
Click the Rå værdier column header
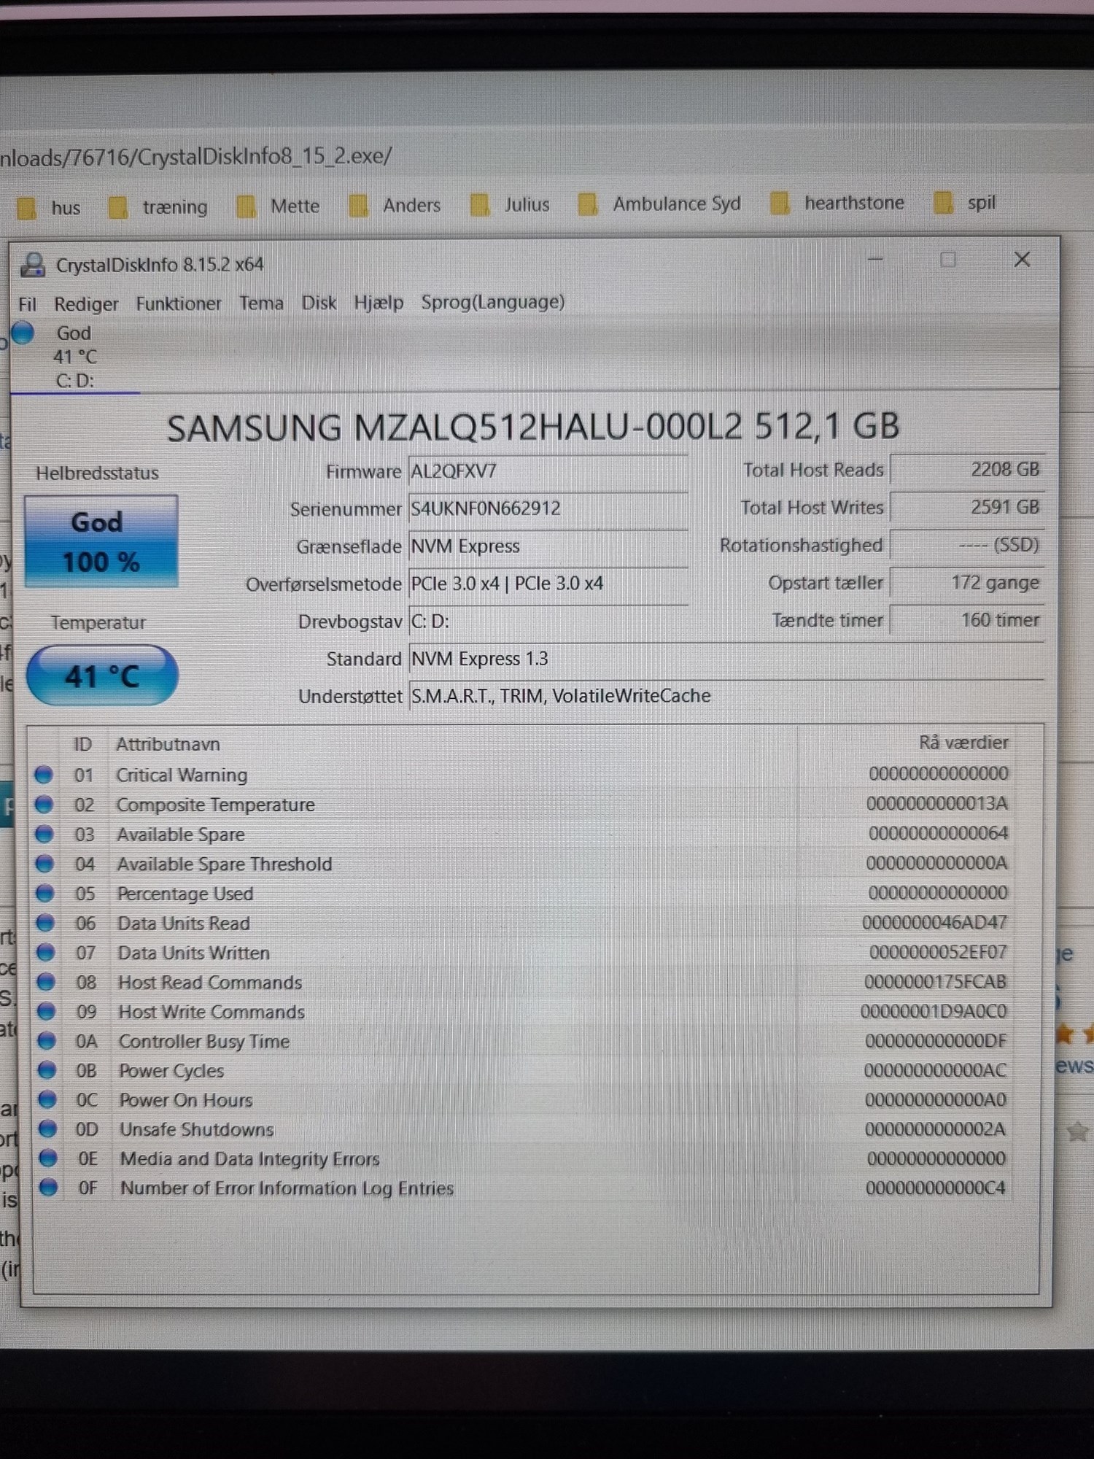[x=963, y=743]
